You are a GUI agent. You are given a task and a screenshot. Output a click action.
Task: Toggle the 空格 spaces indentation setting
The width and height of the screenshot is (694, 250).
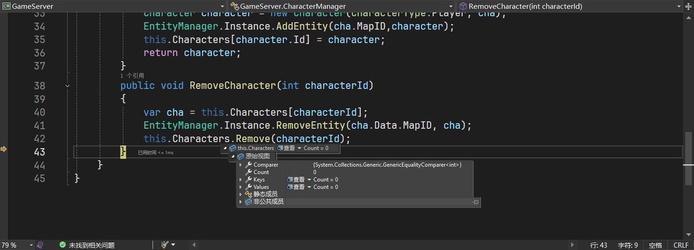(x=655, y=245)
